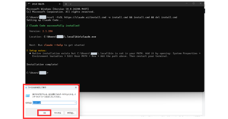Click the claude.exe location path
Viewport: 228px width, 119px height.
point(70,37)
